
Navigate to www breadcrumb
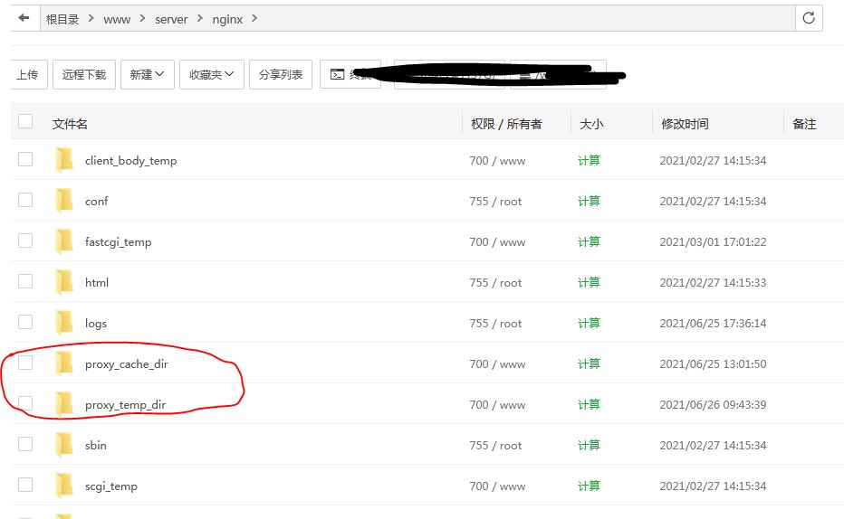coord(117,19)
